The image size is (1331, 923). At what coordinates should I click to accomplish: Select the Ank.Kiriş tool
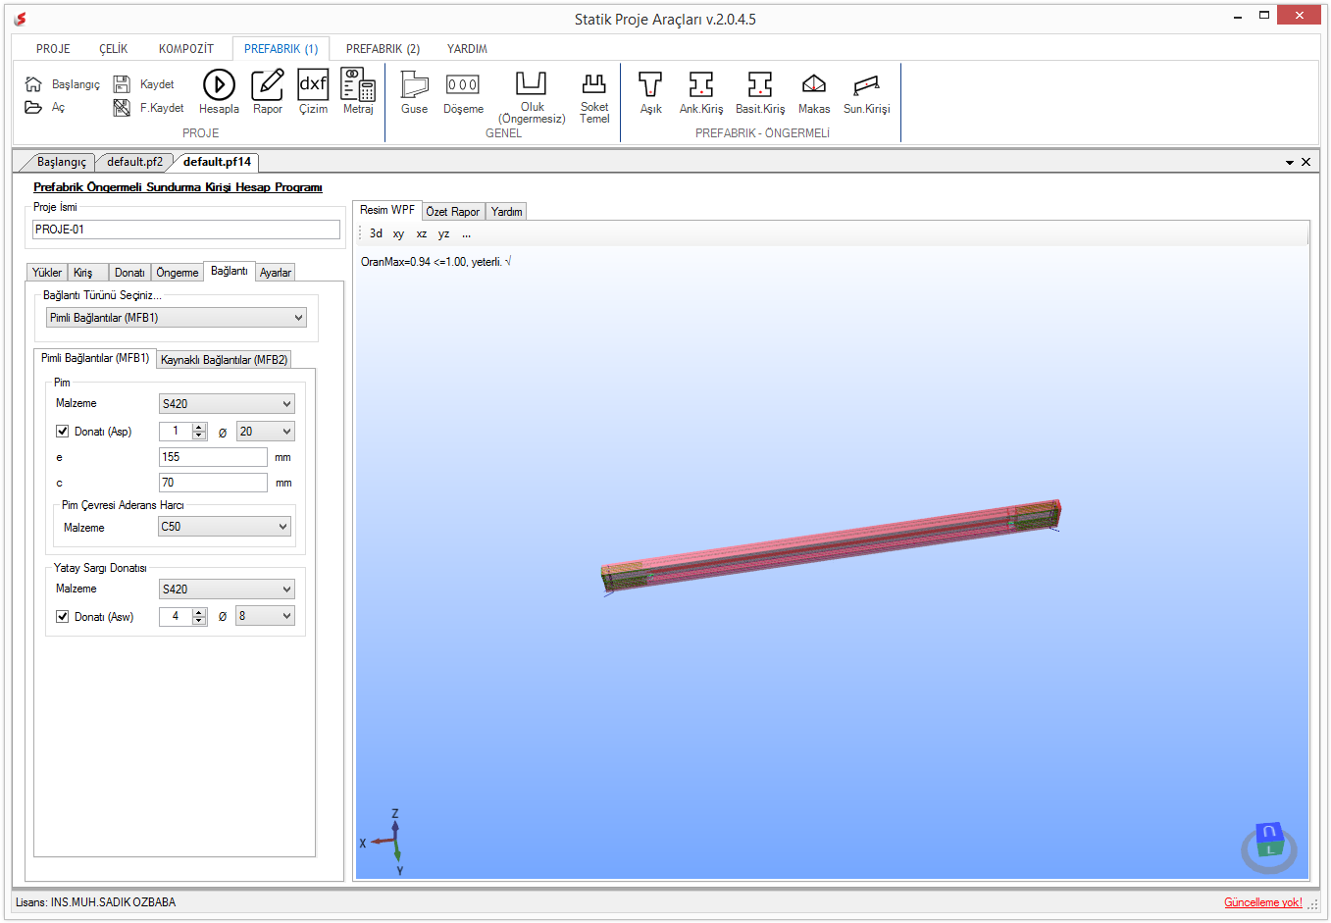701,84
